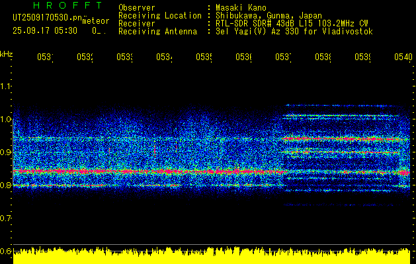Click the 0.7 frequency axis label
Viewport: 416px width, 264px height.
5,218
